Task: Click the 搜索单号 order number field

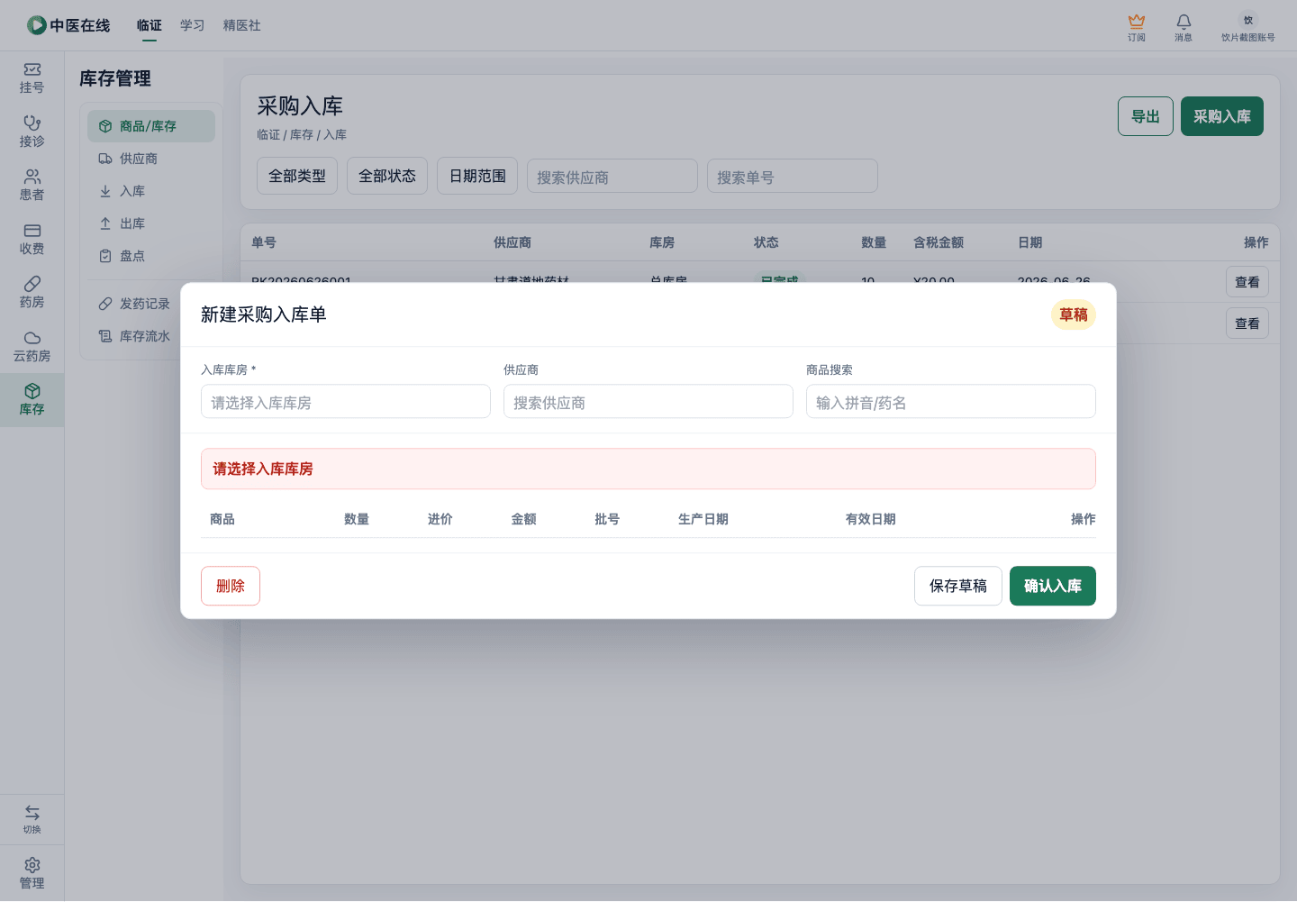Action: click(x=793, y=177)
